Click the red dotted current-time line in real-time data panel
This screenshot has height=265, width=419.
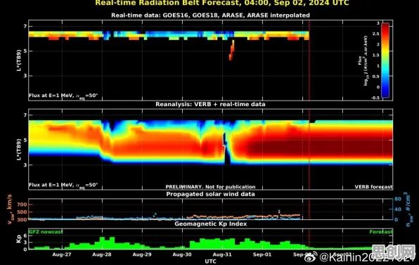(x=309, y=60)
